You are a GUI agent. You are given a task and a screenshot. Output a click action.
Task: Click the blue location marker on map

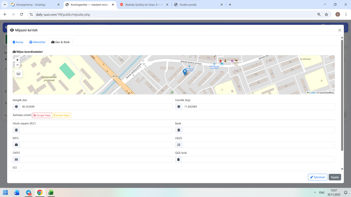click(x=185, y=72)
